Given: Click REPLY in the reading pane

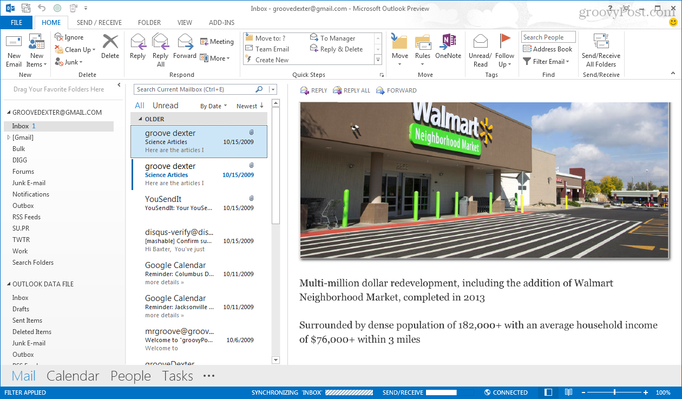Looking at the screenshot, I should [x=313, y=90].
